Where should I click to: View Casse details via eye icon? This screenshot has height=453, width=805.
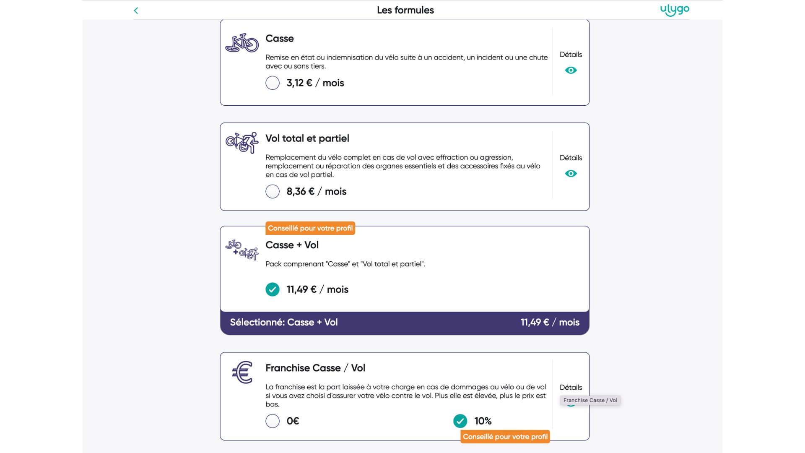pos(571,70)
